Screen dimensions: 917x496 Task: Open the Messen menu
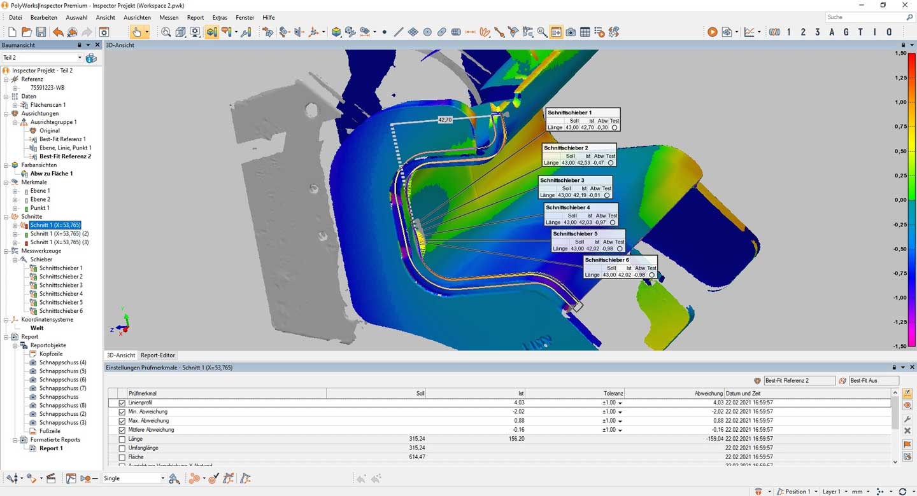pos(169,18)
